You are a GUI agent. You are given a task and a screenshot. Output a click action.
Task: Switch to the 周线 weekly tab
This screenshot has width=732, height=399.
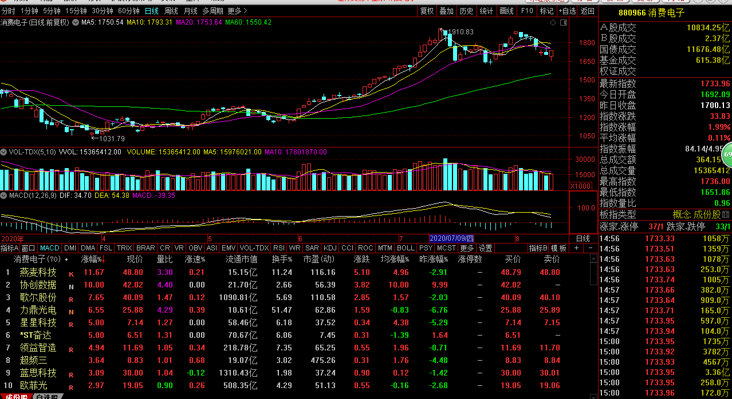point(171,11)
